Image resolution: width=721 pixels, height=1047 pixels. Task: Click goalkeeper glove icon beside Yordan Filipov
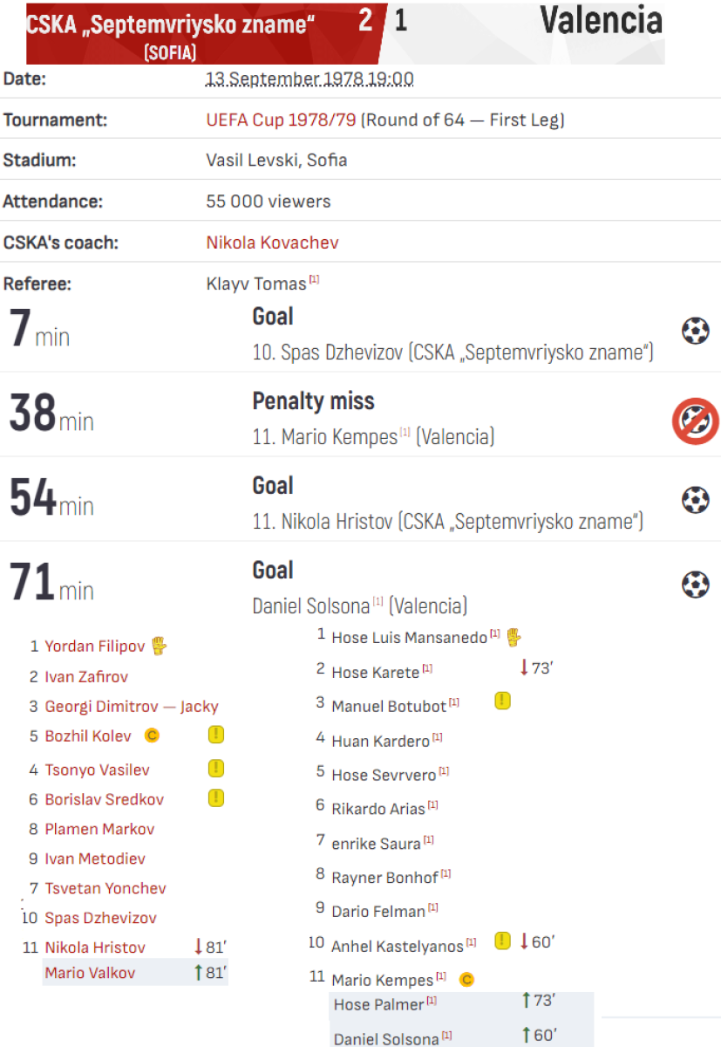tap(158, 647)
